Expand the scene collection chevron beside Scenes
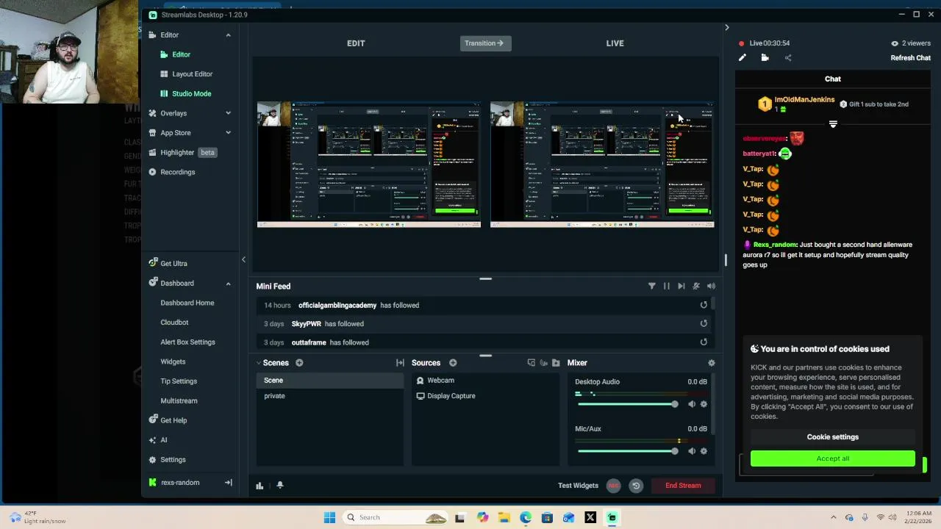941x529 pixels. pyautogui.click(x=259, y=363)
